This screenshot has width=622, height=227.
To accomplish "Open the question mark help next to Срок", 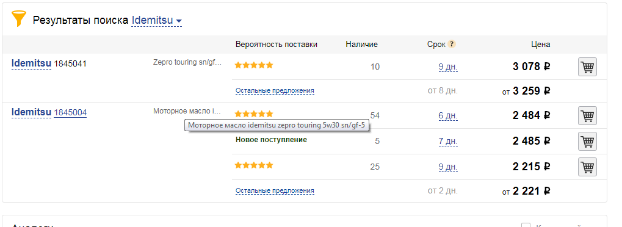I will tap(452, 45).
